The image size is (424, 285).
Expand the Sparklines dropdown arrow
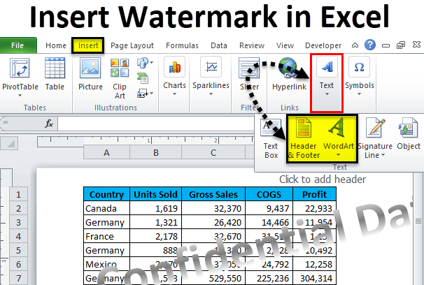click(x=211, y=94)
